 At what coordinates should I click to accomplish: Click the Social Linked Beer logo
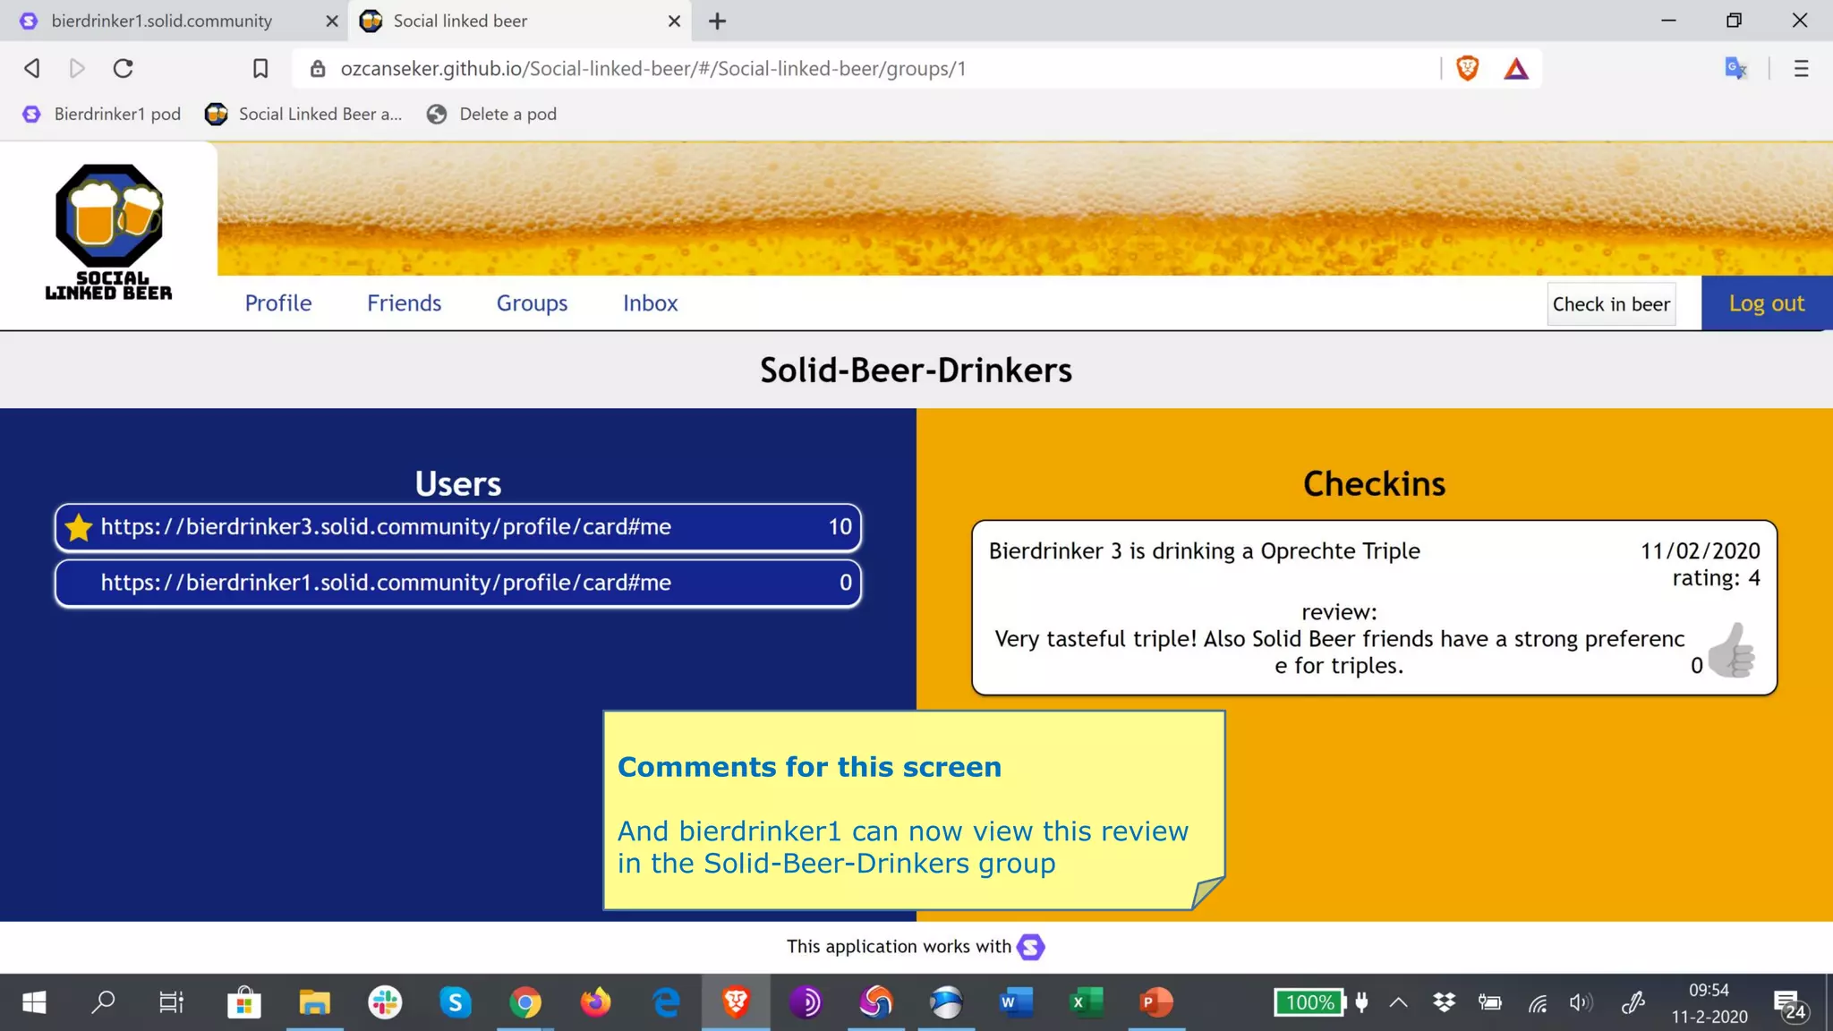tap(109, 233)
